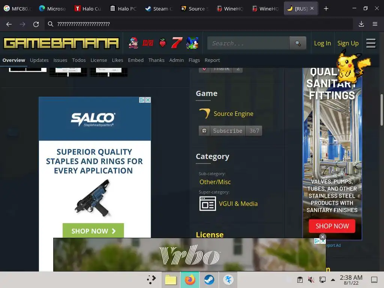Click the GameBanana logo
The width and height of the screenshot is (384, 288).
tap(61, 43)
